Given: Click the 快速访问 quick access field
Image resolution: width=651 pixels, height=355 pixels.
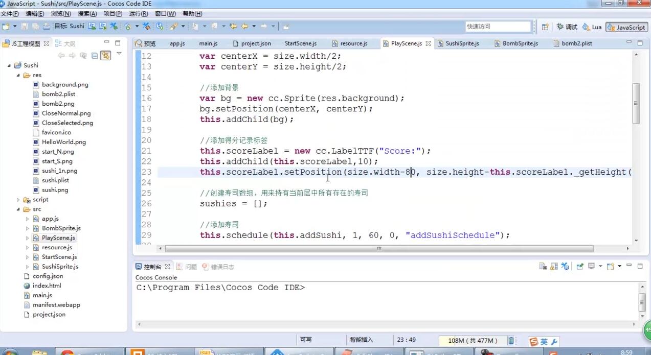Looking at the screenshot, I should (x=498, y=27).
